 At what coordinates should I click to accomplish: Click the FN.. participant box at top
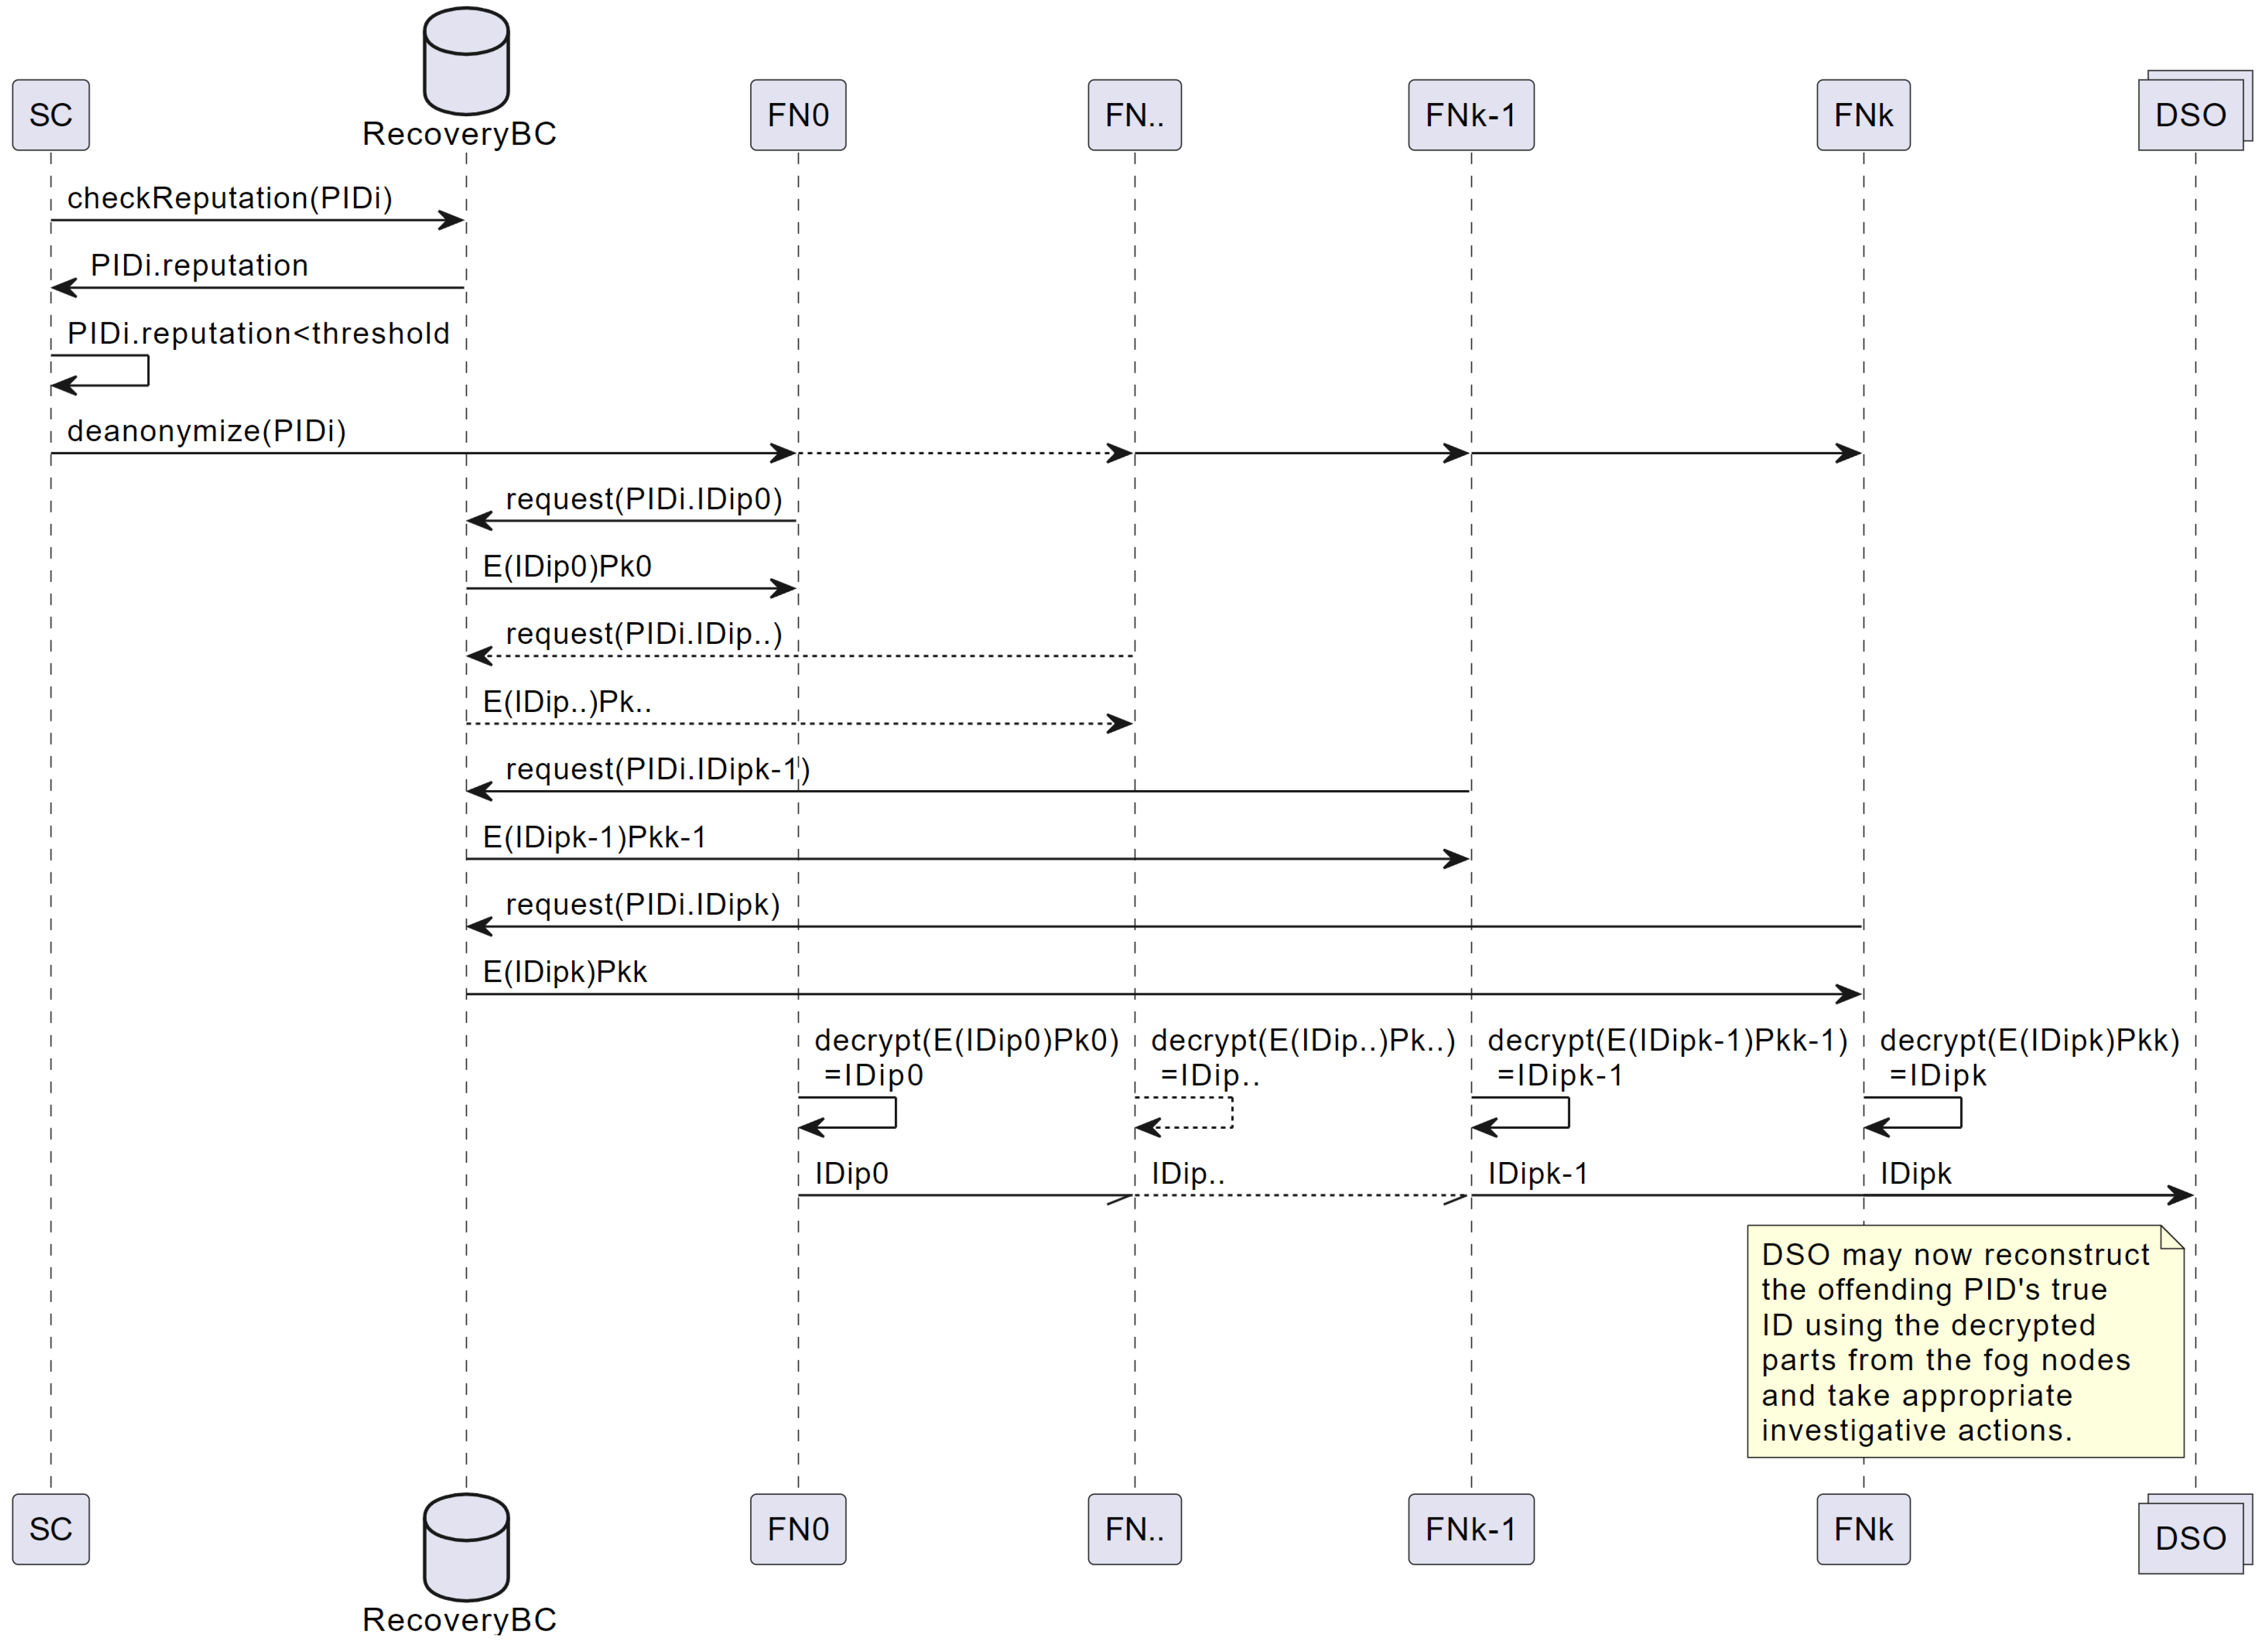(x=1134, y=115)
